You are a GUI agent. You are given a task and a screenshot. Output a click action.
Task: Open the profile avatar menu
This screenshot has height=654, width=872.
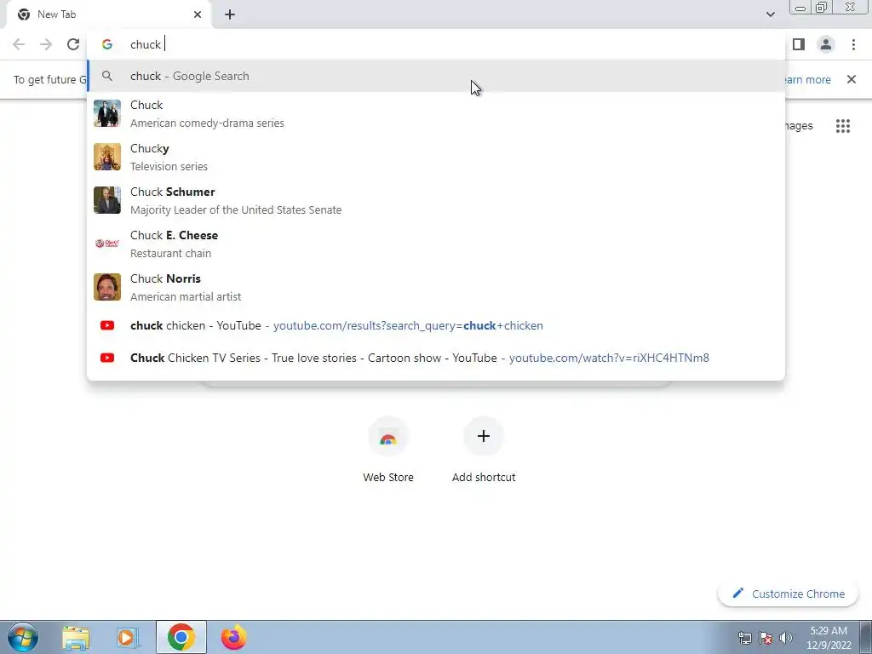(826, 44)
